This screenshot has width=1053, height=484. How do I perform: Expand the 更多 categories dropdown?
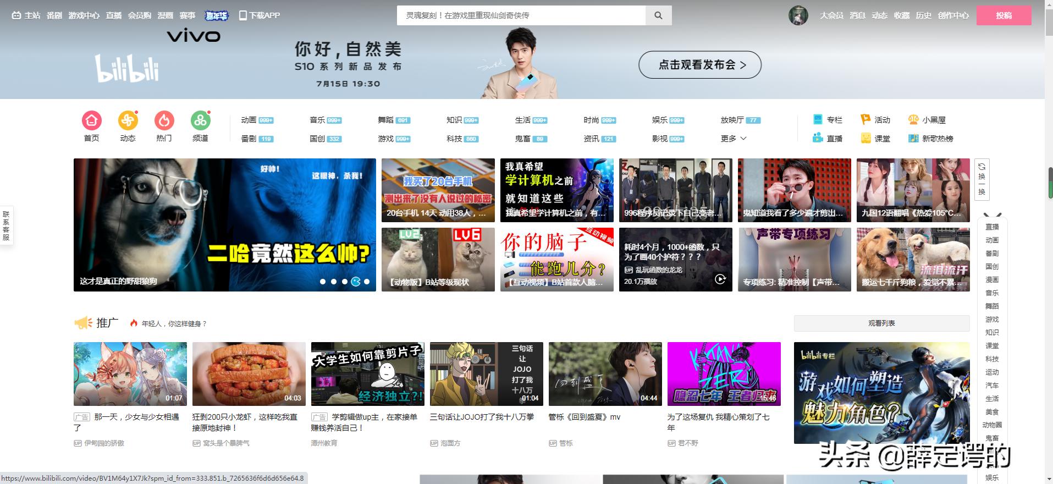coord(734,139)
